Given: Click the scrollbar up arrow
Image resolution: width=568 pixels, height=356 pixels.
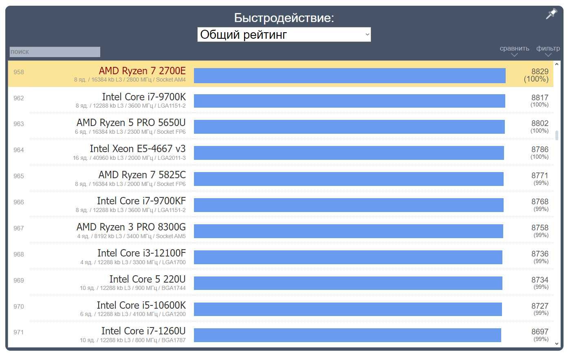Looking at the screenshot, I should [x=557, y=64].
